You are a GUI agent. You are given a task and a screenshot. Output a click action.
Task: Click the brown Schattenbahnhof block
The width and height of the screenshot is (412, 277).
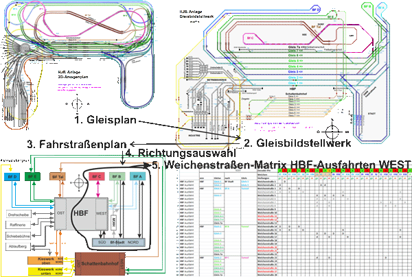click(100, 263)
